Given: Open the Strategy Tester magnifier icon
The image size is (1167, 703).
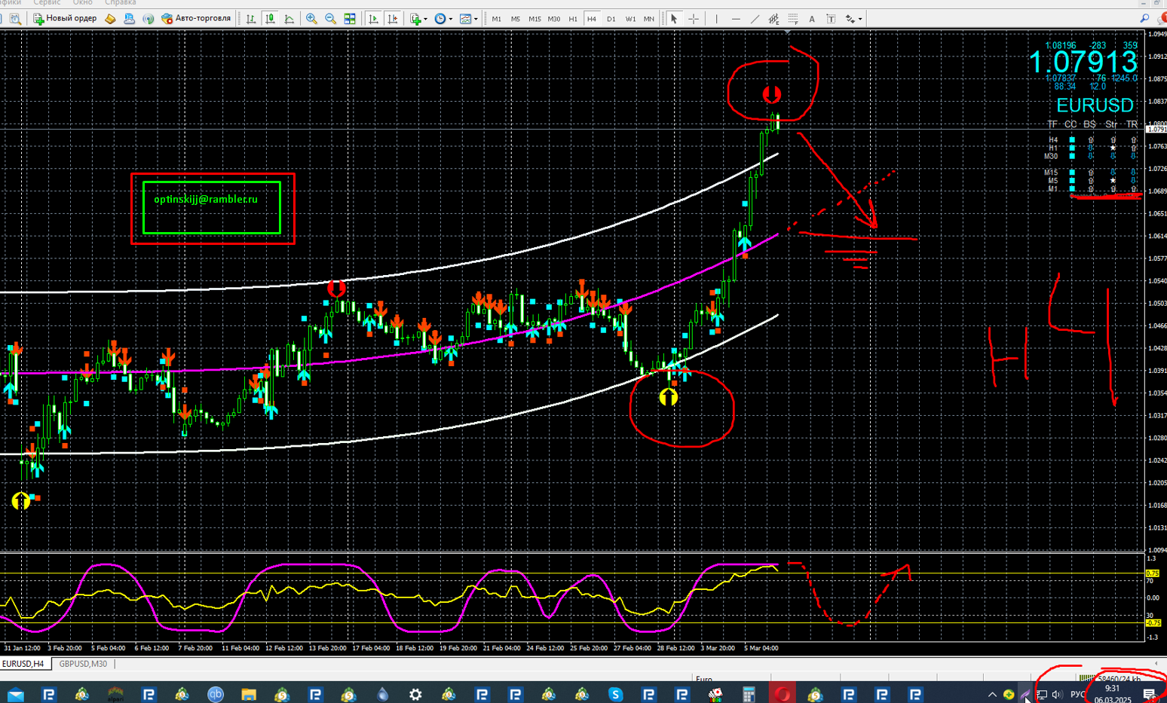Looking at the screenshot, I should point(15,19).
